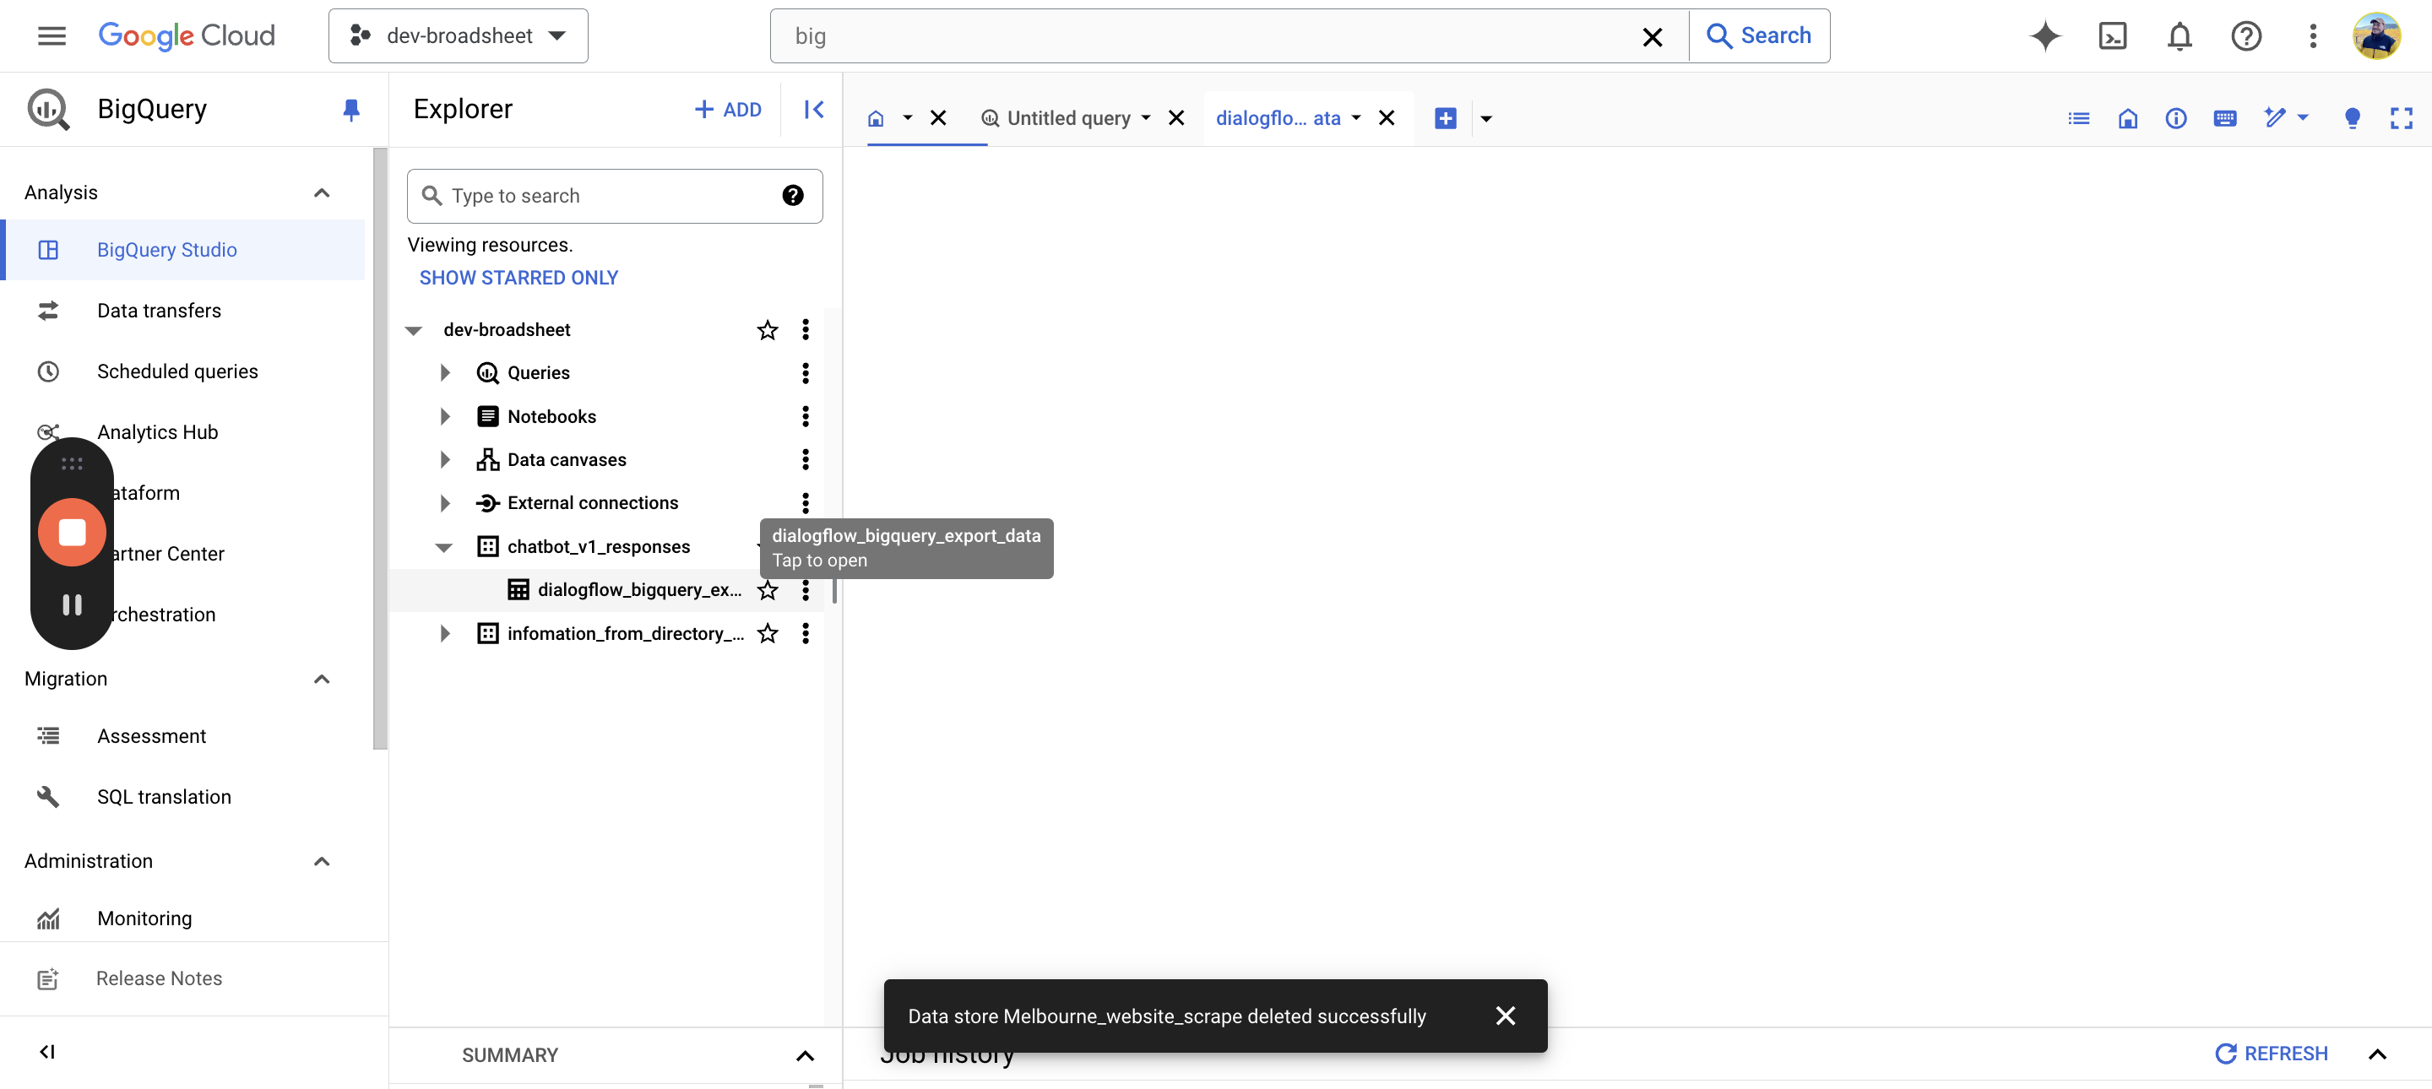2432x1089 pixels.
Task: Collapse the Explorer panel
Action: pyautogui.click(x=814, y=110)
